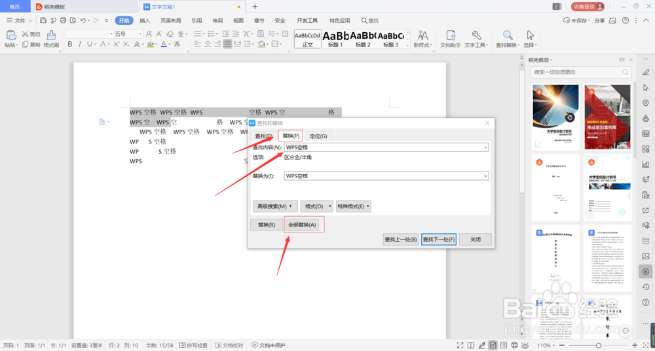Image resolution: width=655 pixels, height=351 pixels.
Task: Toggle Spell Check (拼写检查) in status bar
Action: [x=193, y=346]
